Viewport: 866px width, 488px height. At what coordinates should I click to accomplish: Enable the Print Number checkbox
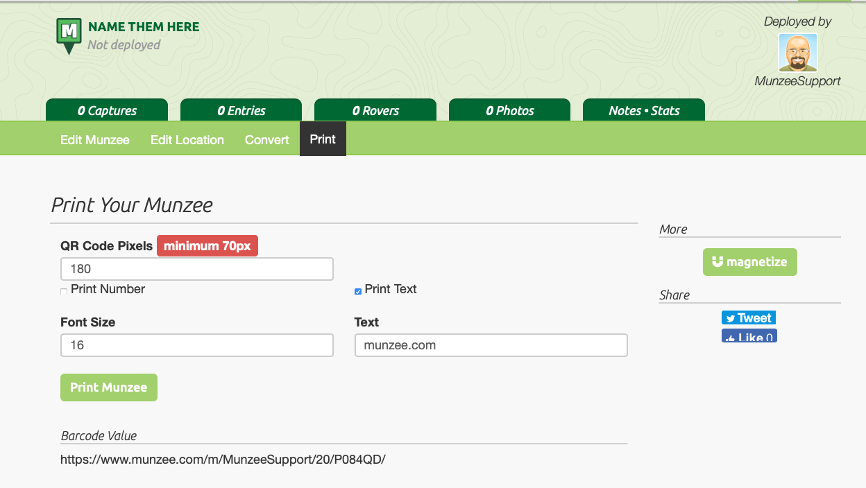[x=65, y=291]
